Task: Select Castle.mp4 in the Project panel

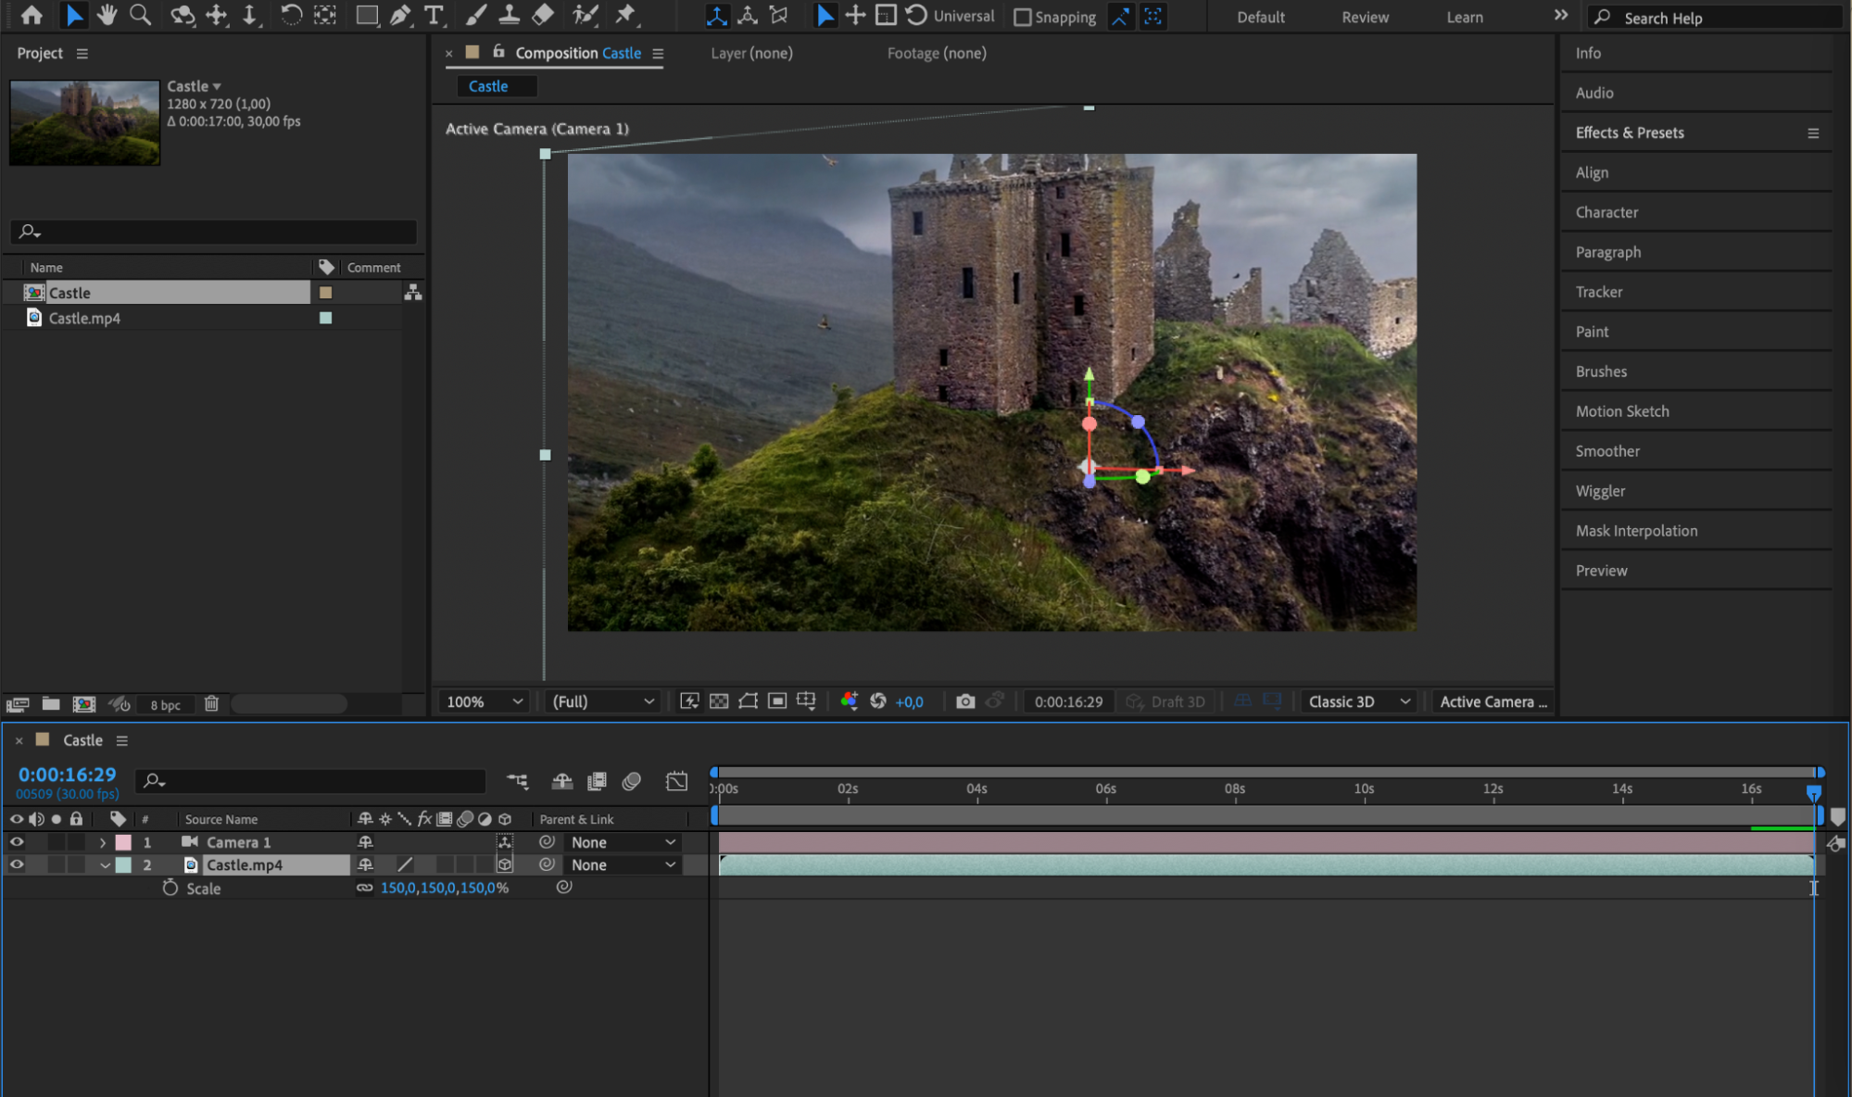Action: tap(84, 318)
